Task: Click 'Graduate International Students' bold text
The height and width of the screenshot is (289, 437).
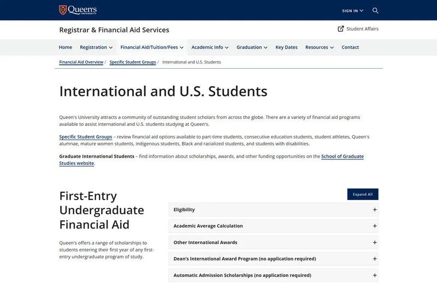Action: point(97,156)
